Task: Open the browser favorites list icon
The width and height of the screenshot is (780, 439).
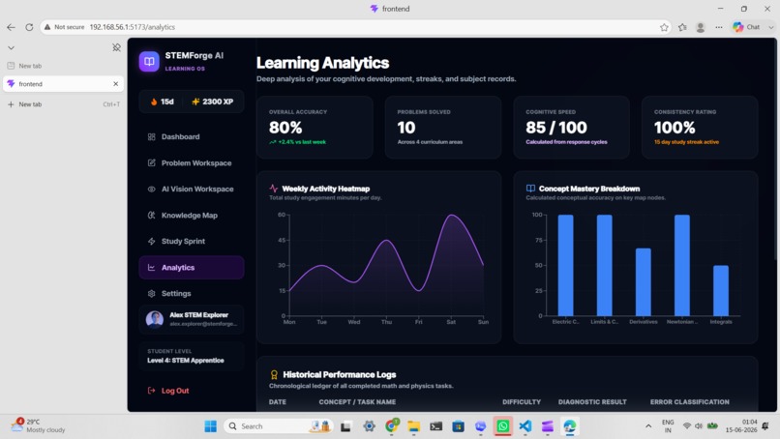Action: 682,27
